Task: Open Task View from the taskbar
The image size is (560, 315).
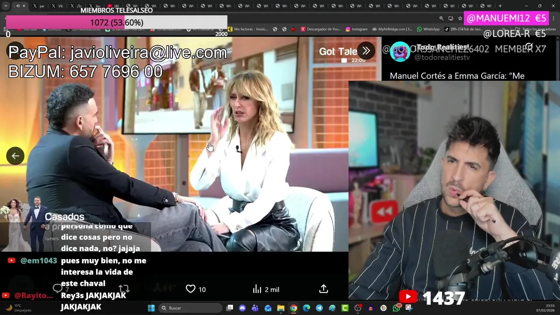Action: coord(230,308)
